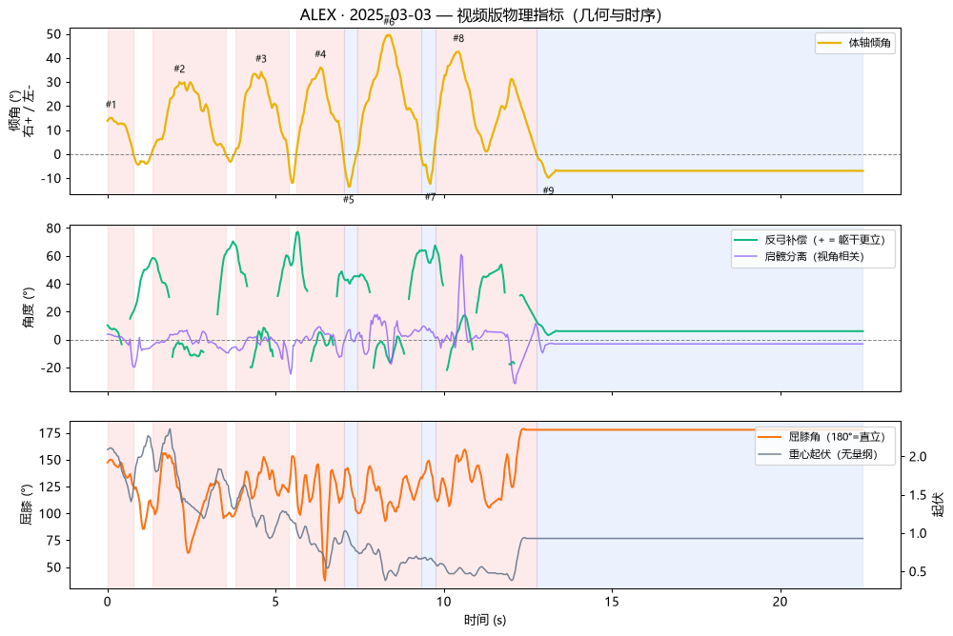Click the #5 trough annotation
This screenshot has width=953, height=636.
pos(348,199)
